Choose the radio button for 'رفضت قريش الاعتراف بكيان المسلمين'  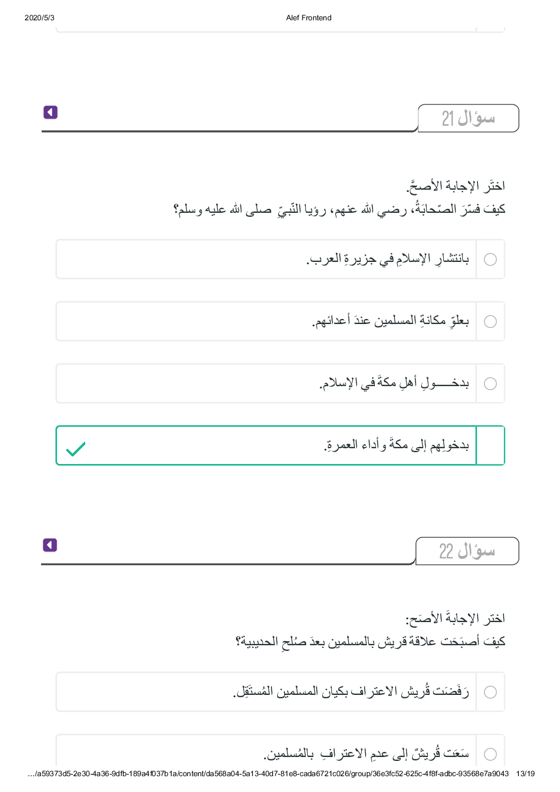pyautogui.click(x=491, y=692)
